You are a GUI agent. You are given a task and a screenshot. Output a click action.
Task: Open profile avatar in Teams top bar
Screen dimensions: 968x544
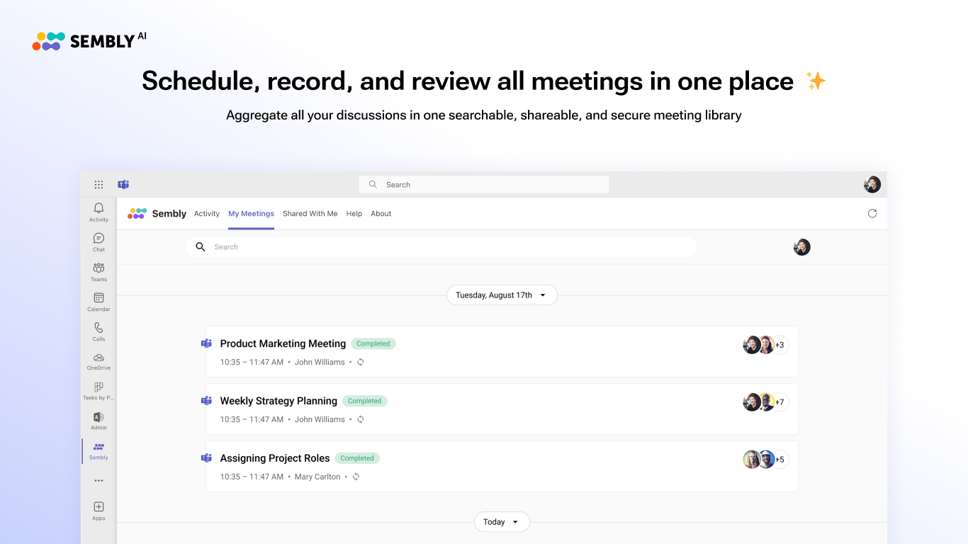[x=872, y=185]
